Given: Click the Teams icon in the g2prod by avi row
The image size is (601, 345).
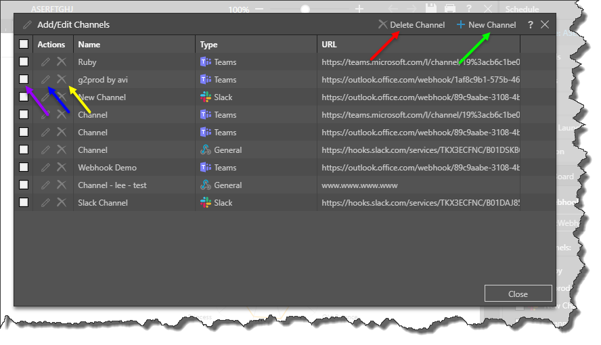Looking at the screenshot, I should (x=206, y=79).
